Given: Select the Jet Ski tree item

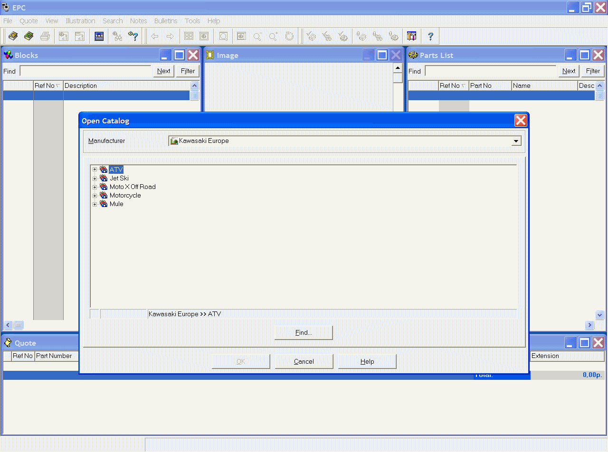Looking at the screenshot, I should pyautogui.click(x=119, y=179).
